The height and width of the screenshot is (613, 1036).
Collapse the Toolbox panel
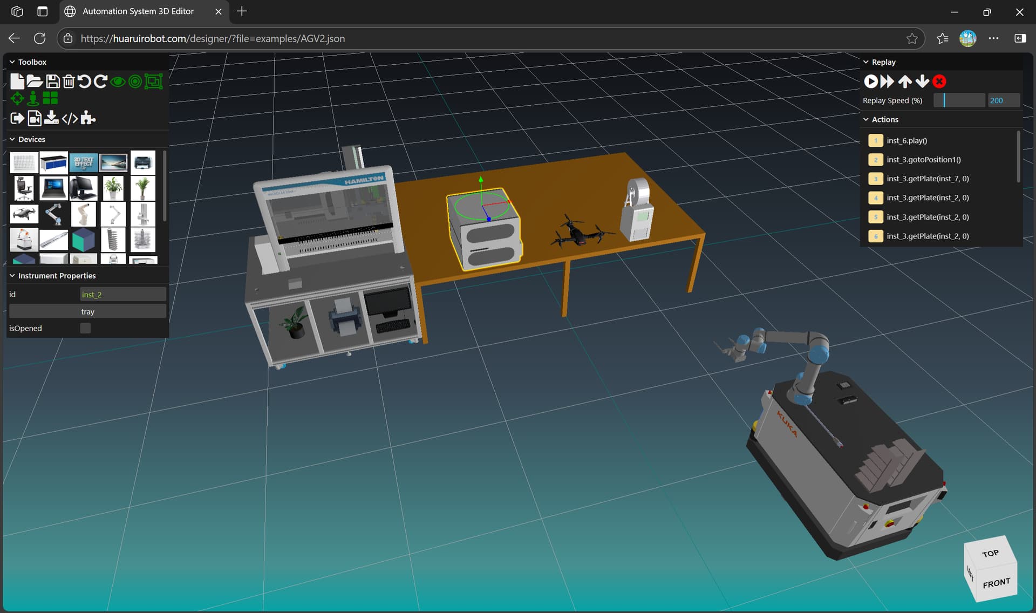point(12,62)
